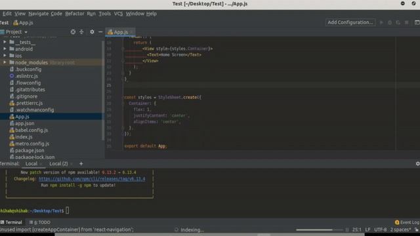This screenshot has width=420, height=236.
Task: Select the __tests__ folder row
Action: 51,42
